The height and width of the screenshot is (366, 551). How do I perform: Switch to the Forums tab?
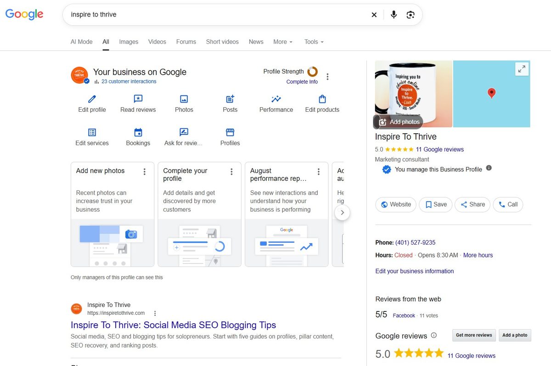186,42
